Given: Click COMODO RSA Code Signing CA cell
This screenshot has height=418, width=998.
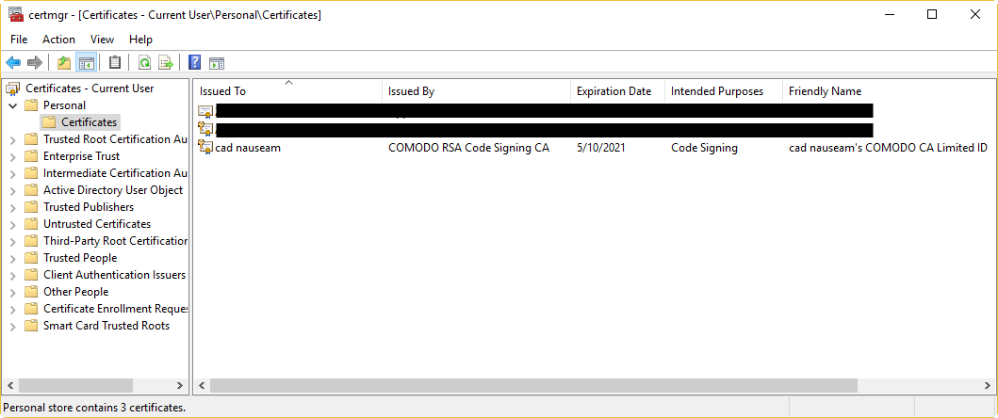Looking at the screenshot, I should point(468,148).
